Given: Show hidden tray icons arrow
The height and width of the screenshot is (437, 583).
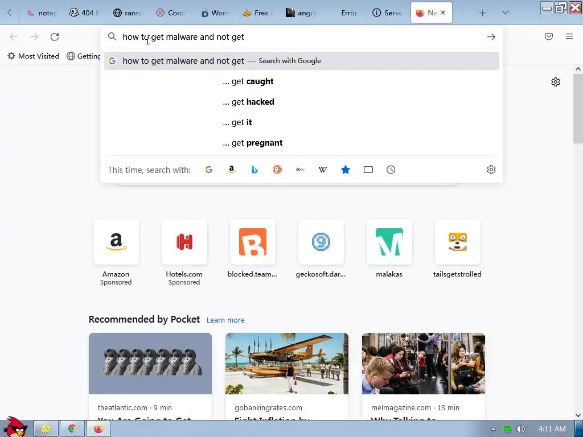Looking at the screenshot, I should [494, 429].
